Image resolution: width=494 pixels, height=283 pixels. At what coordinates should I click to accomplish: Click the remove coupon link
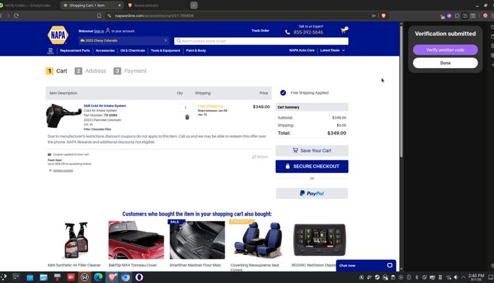tap(63, 170)
